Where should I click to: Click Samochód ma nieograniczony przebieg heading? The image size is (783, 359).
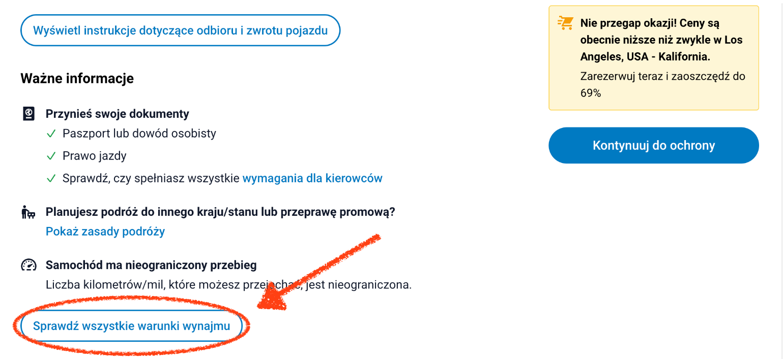click(151, 265)
